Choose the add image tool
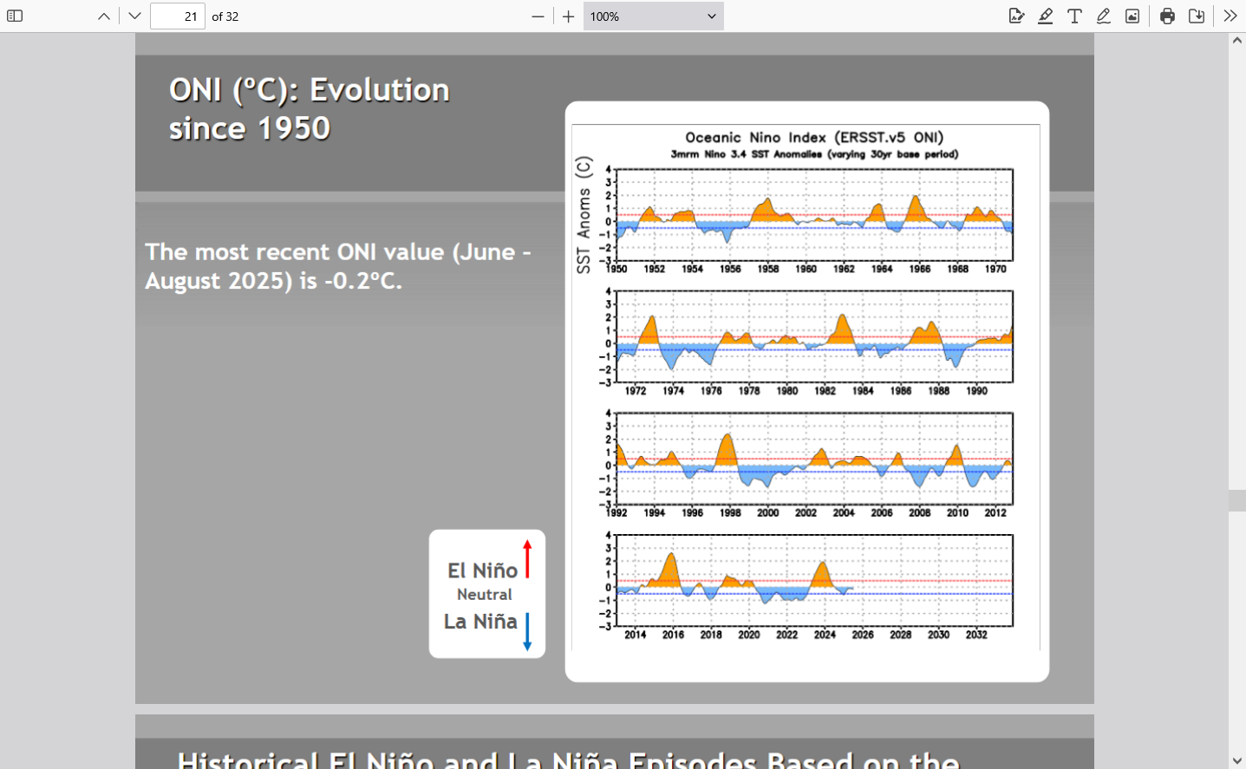The image size is (1246, 769). coord(1132,16)
